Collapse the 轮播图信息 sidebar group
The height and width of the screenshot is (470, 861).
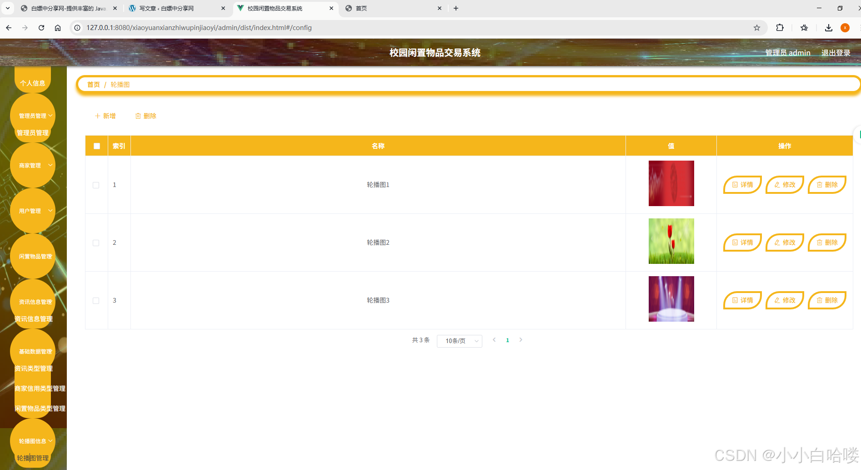(33, 441)
